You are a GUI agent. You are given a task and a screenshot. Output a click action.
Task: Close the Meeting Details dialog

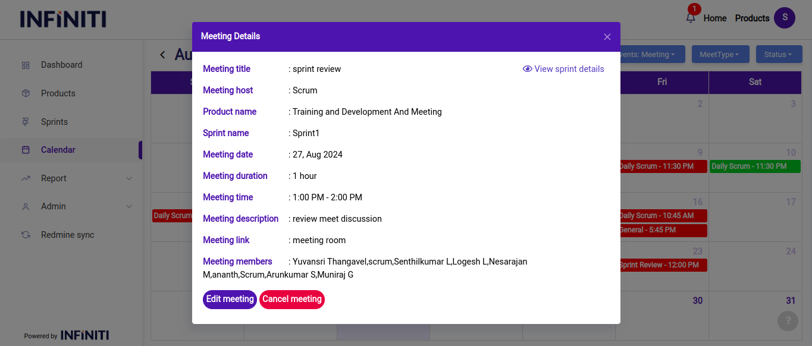pos(607,37)
